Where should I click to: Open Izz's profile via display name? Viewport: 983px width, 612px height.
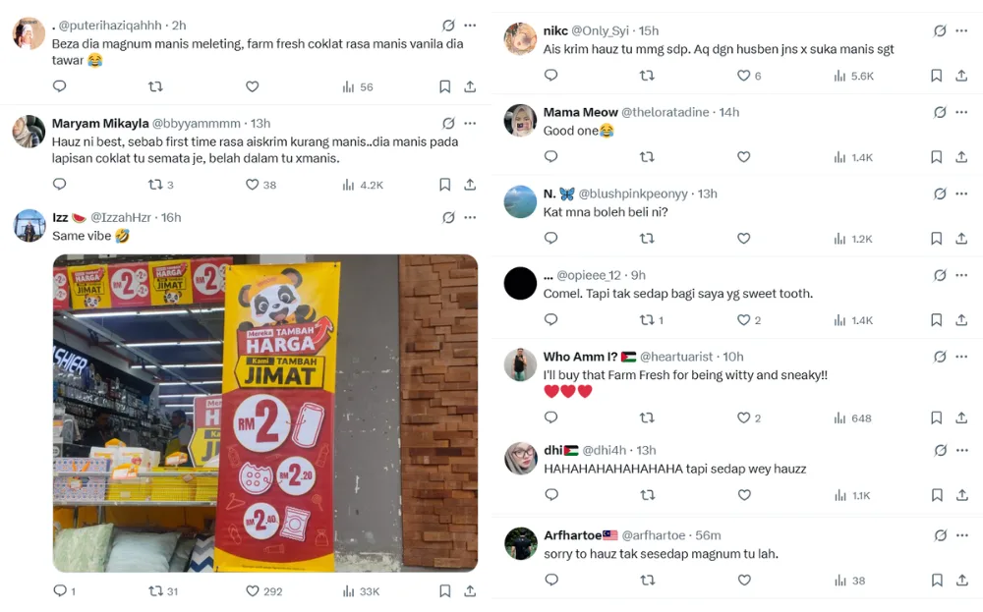pos(60,217)
